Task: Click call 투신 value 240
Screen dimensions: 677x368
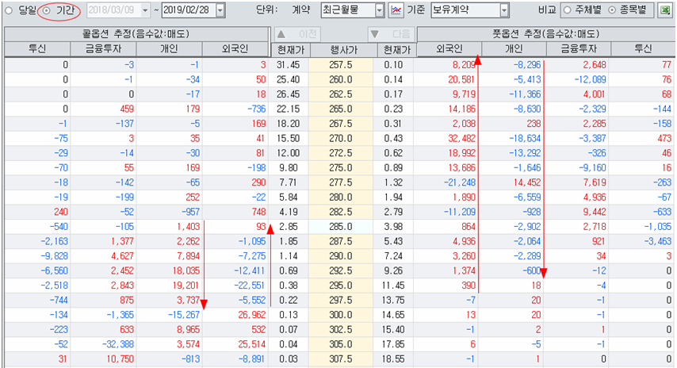Action: tap(61, 212)
